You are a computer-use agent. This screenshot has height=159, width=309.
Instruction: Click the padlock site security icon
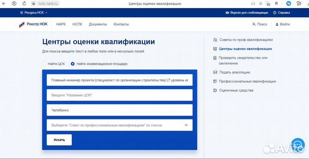[x=33, y=3]
